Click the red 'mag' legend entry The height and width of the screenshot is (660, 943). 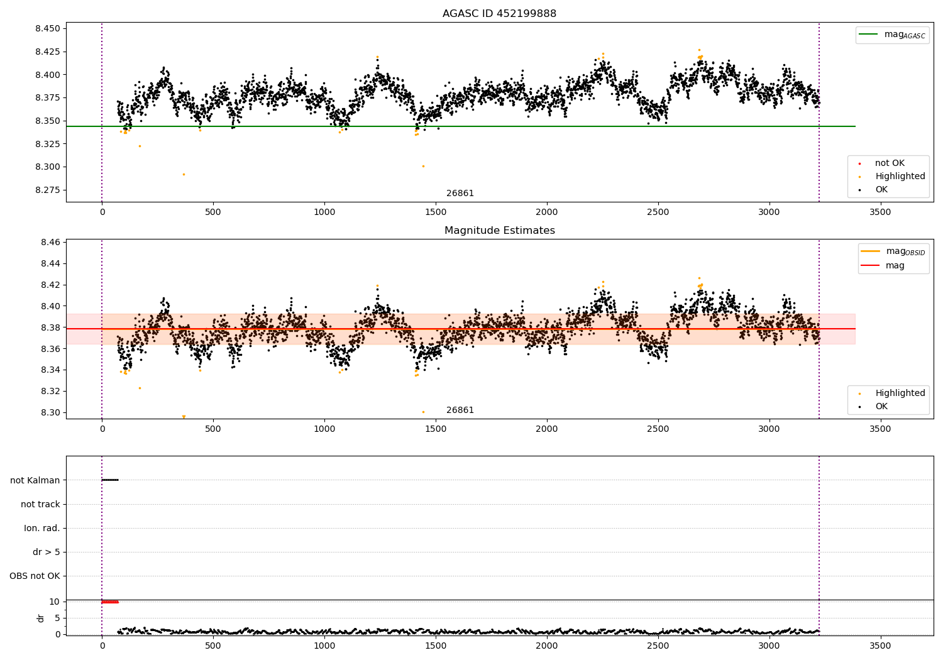click(883, 266)
